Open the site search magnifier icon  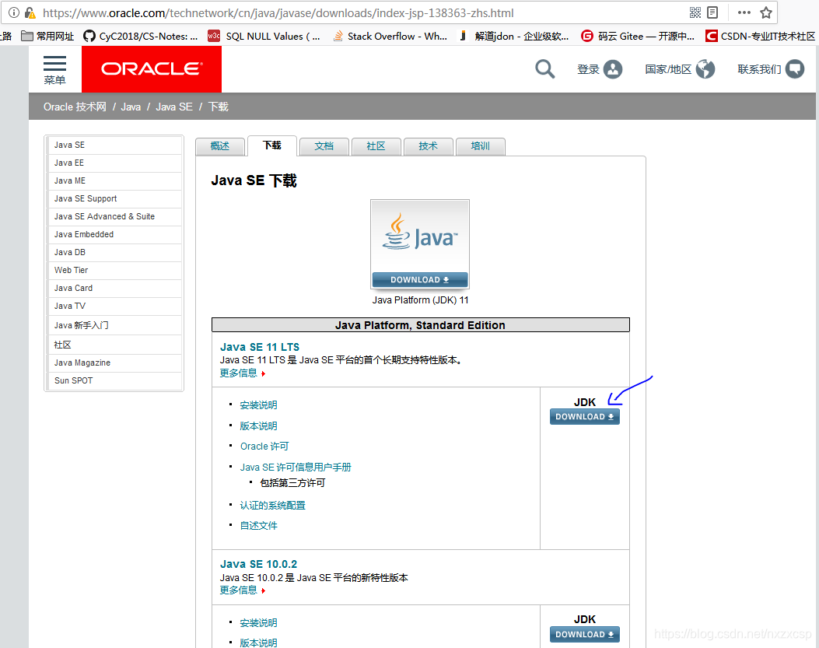coord(544,69)
